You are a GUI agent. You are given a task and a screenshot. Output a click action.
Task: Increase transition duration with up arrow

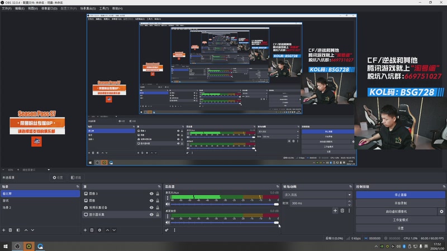pos(349,201)
